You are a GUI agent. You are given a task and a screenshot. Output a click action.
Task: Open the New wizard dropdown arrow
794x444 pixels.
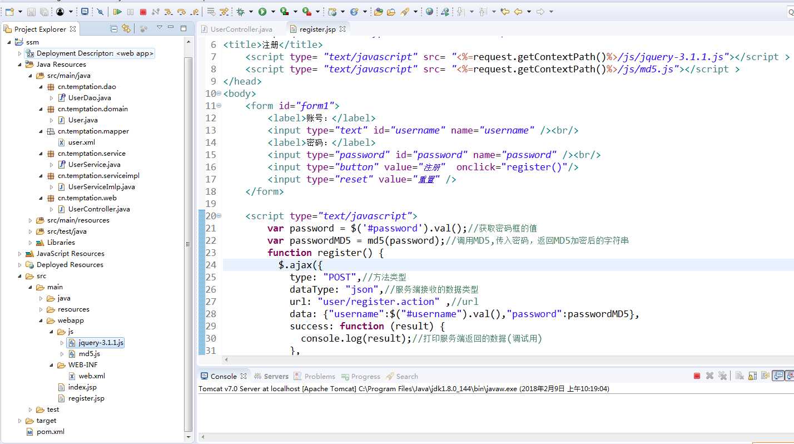[x=20, y=12]
